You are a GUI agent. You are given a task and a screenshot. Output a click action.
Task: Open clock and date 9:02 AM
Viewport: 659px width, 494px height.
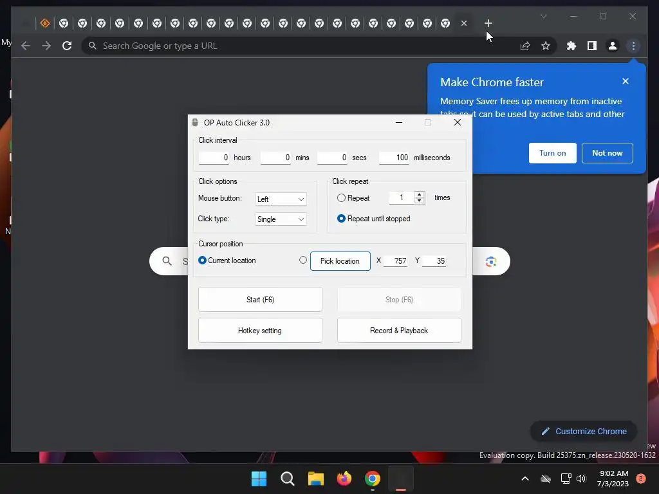tap(613, 479)
